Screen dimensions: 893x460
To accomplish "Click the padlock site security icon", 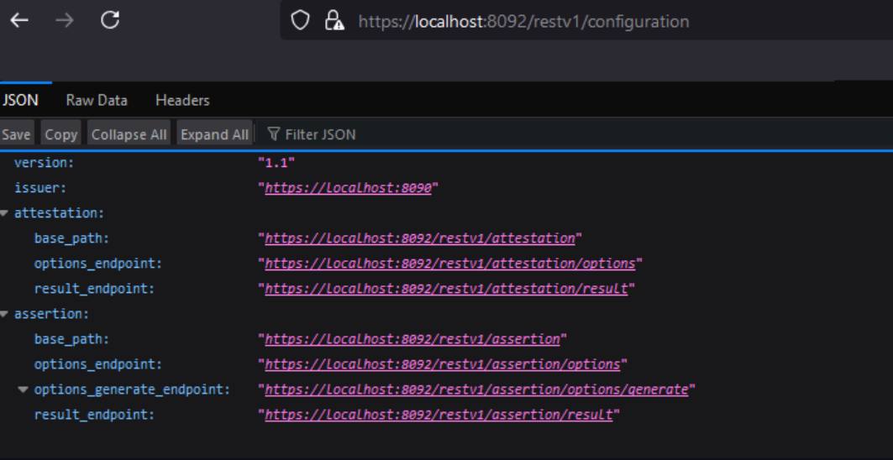I will (334, 21).
